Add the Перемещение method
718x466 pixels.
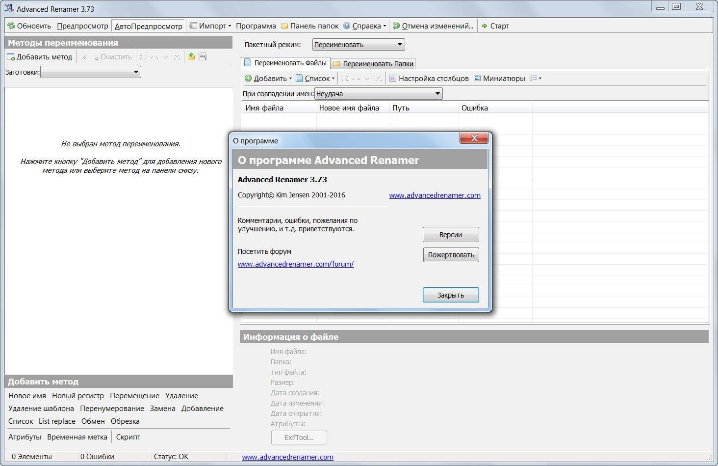tap(134, 396)
